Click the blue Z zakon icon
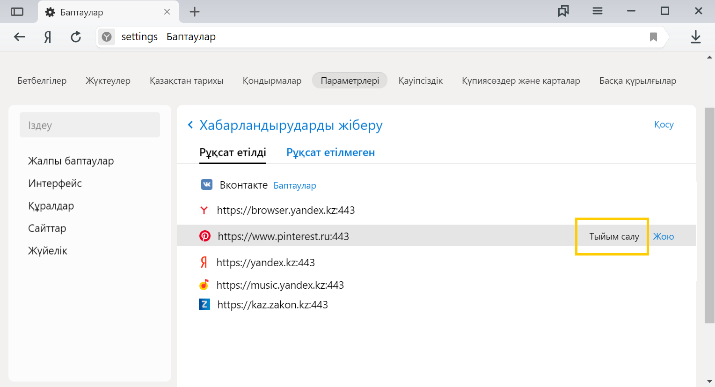Screen dimensions: 715x387 pyautogui.click(x=204, y=305)
